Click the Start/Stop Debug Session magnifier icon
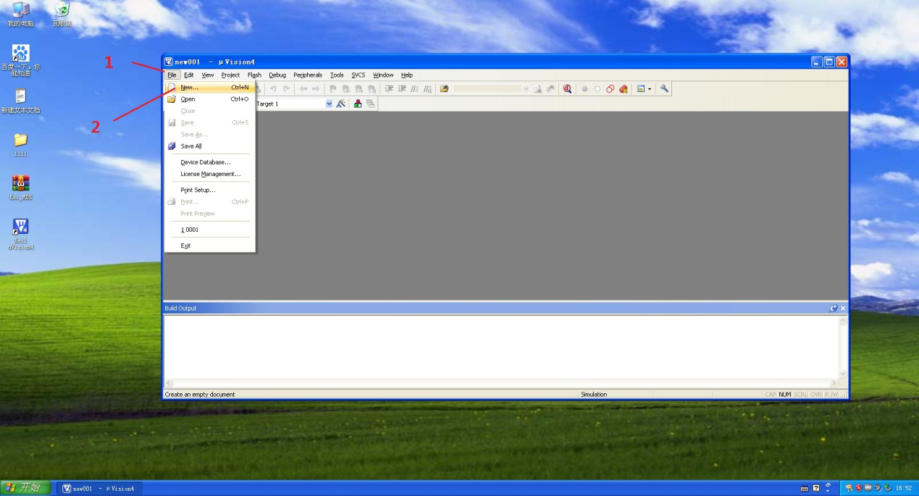This screenshot has height=496, width=919. point(567,89)
